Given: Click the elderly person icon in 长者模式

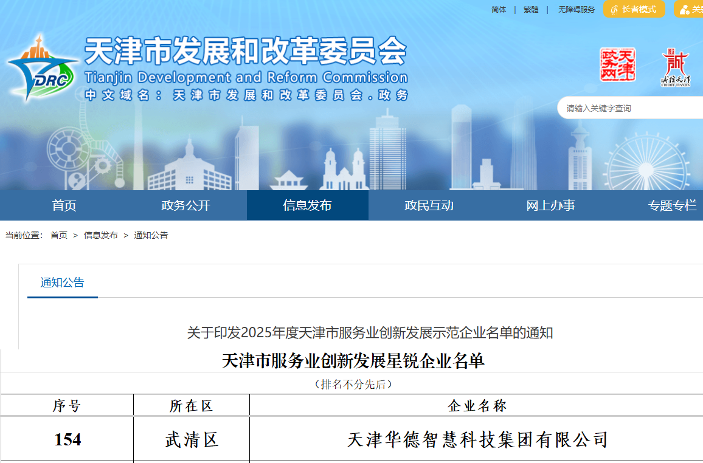Looking at the screenshot, I should (614, 10).
